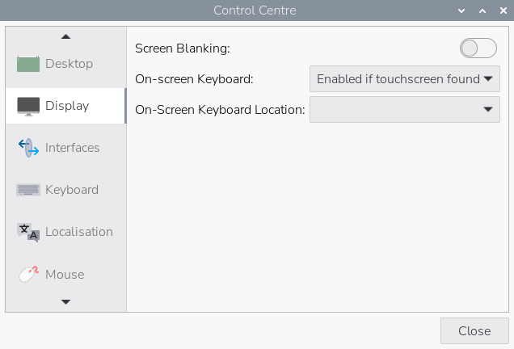Click the Desktop icon in sidebar
This screenshot has height=349, width=514.
point(28,64)
